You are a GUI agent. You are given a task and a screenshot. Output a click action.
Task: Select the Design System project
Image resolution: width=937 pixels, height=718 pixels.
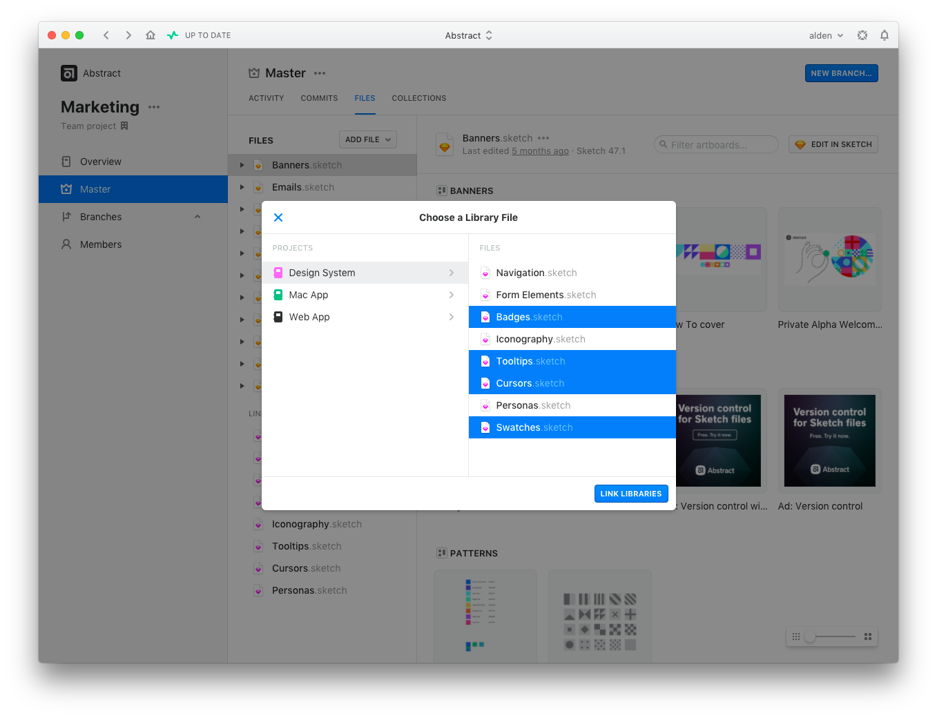365,273
